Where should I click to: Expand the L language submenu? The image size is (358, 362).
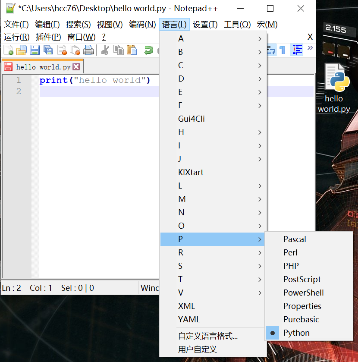pos(213,186)
